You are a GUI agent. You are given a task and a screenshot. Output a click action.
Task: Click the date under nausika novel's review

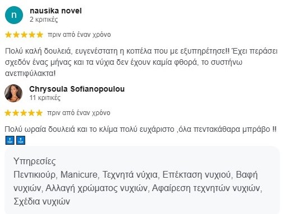79,35
